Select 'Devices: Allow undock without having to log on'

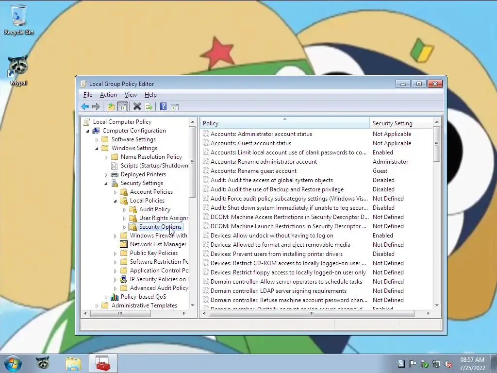(x=272, y=236)
